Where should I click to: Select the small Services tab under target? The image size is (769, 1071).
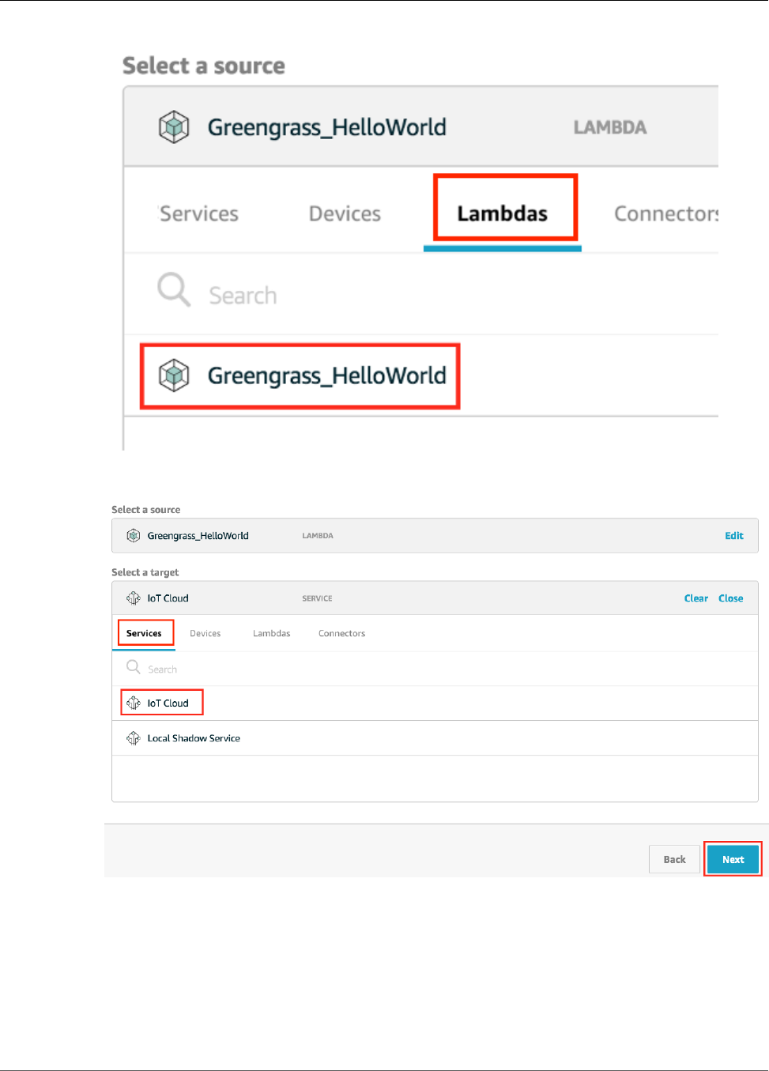tap(144, 633)
